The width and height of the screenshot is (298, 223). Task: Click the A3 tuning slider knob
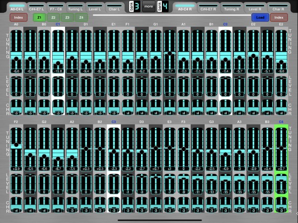pos(239,152)
